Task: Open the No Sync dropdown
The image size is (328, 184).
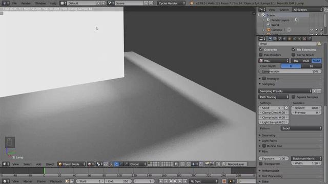Action: click(x=203, y=181)
